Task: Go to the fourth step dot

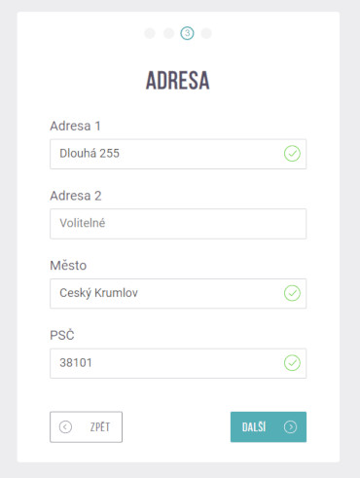Action: coord(206,33)
